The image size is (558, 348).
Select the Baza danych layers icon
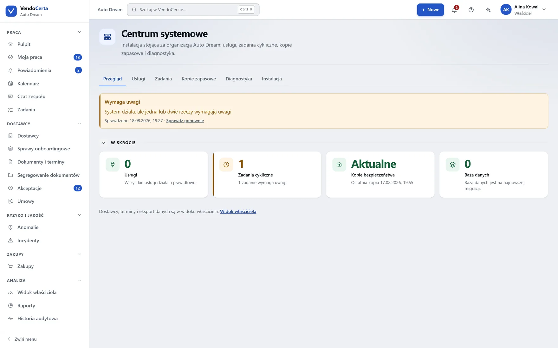click(453, 165)
